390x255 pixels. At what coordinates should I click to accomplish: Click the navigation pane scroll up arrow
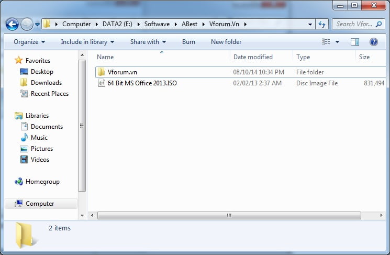point(82,55)
